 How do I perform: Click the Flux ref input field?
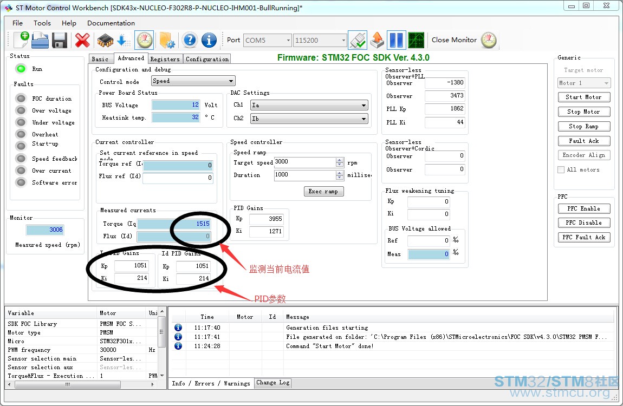pyautogui.click(x=178, y=178)
